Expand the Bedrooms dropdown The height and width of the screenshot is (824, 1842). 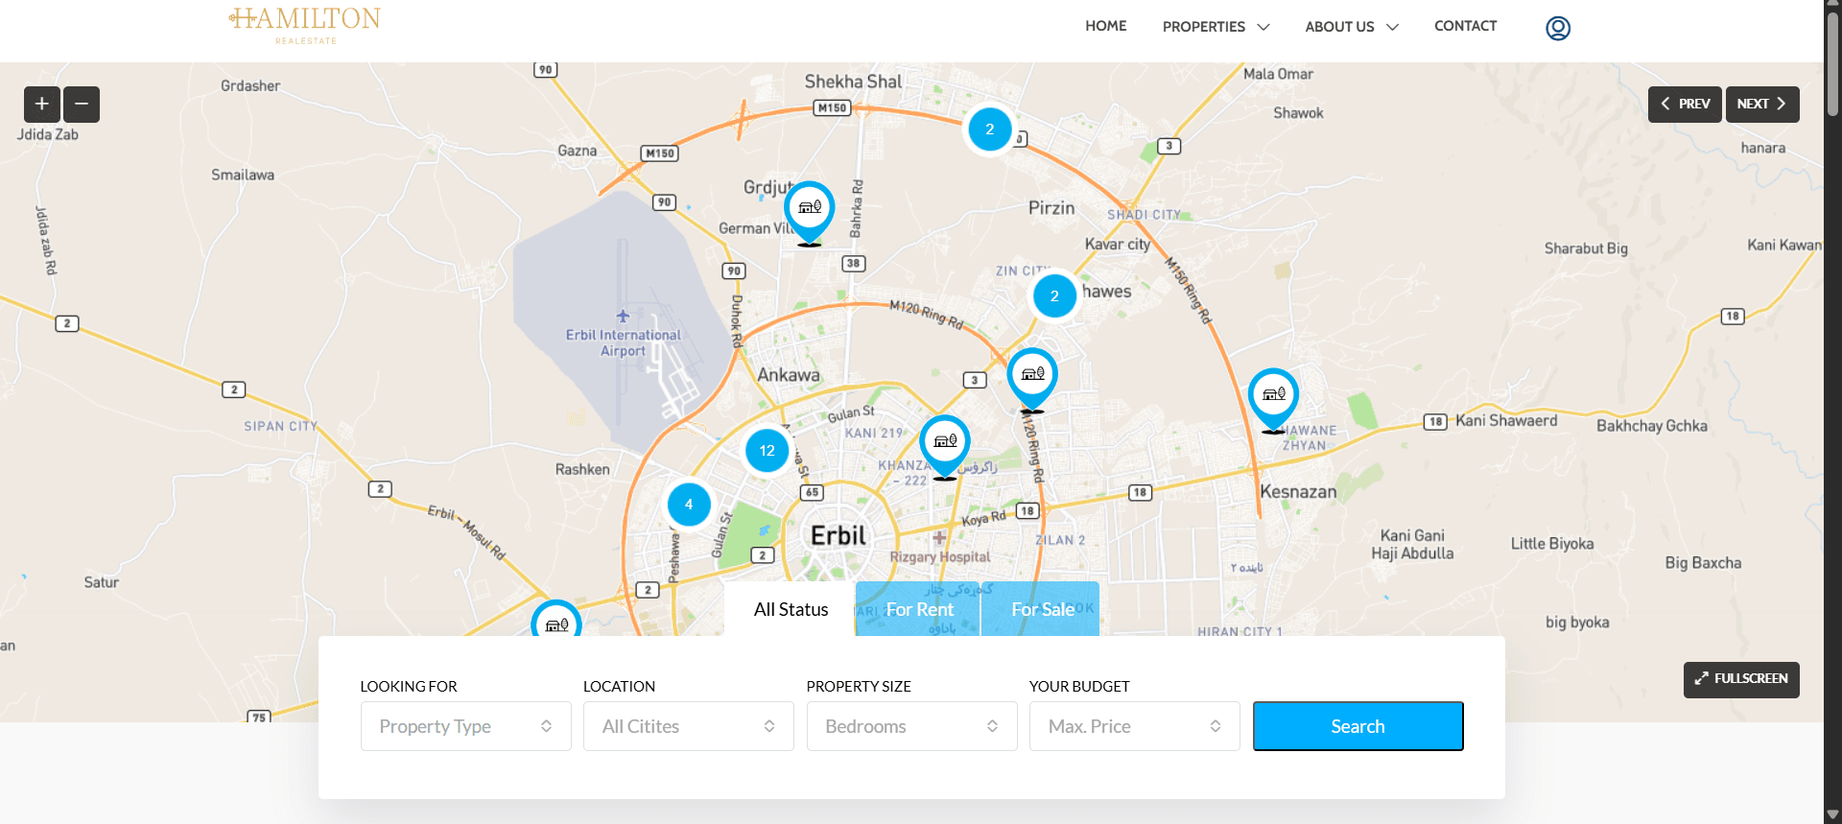click(911, 726)
